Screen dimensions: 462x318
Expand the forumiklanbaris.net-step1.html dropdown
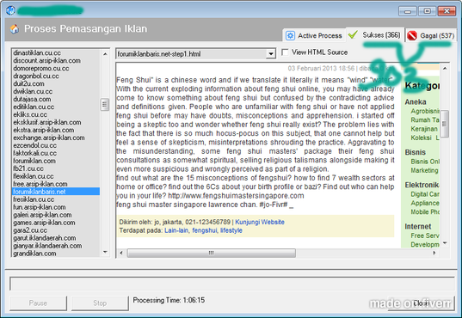point(271,54)
